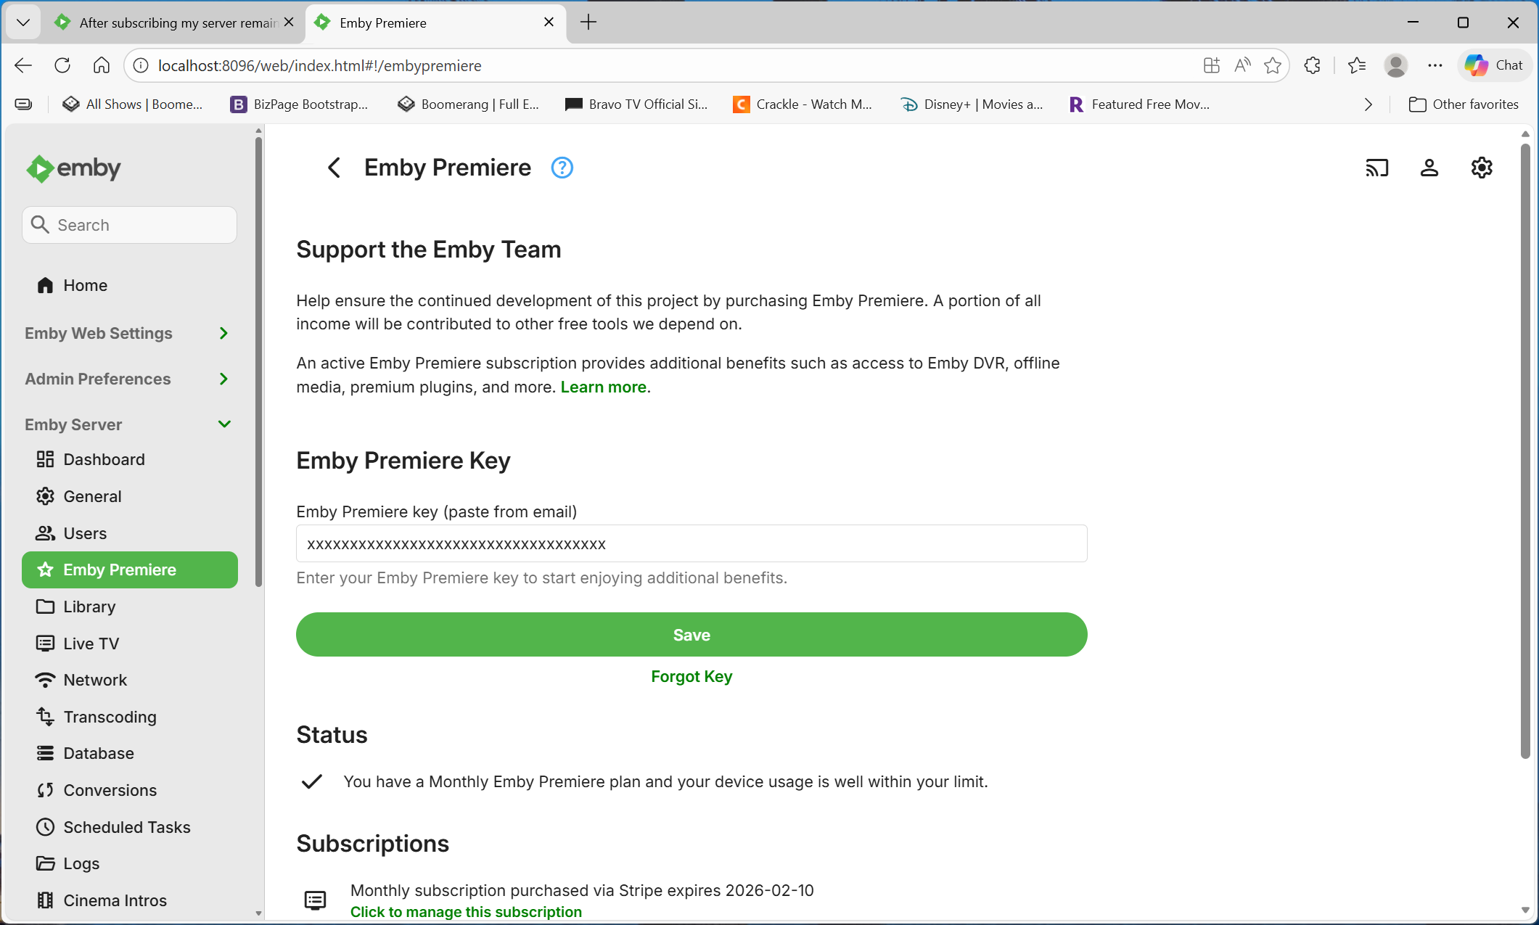This screenshot has width=1539, height=925.
Task: Open Transcoding settings in the sidebar
Action: (x=110, y=717)
